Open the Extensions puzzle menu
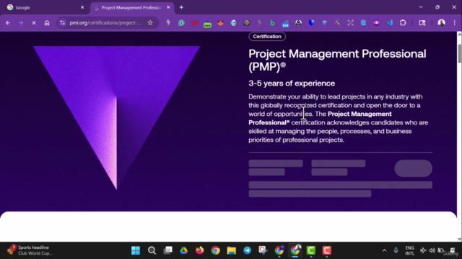462x259 pixels. pos(403,22)
